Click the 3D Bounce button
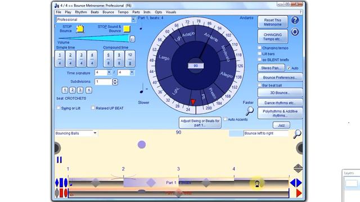The height and width of the screenshot is (202, 360). click(280, 93)
